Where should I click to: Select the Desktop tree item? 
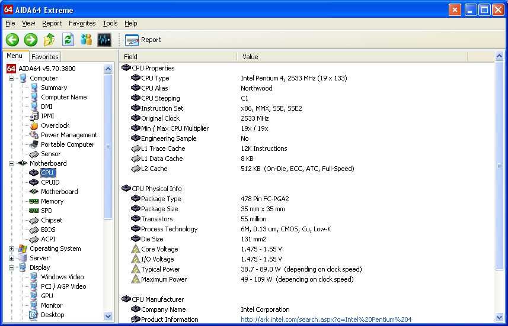pos(53,315)
